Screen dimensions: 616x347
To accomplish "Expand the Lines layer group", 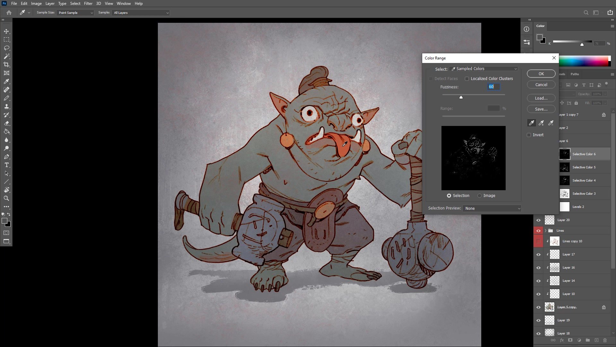I will click(545, 231).
